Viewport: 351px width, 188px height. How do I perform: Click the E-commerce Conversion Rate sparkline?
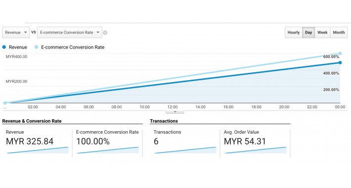coord(108,150)
